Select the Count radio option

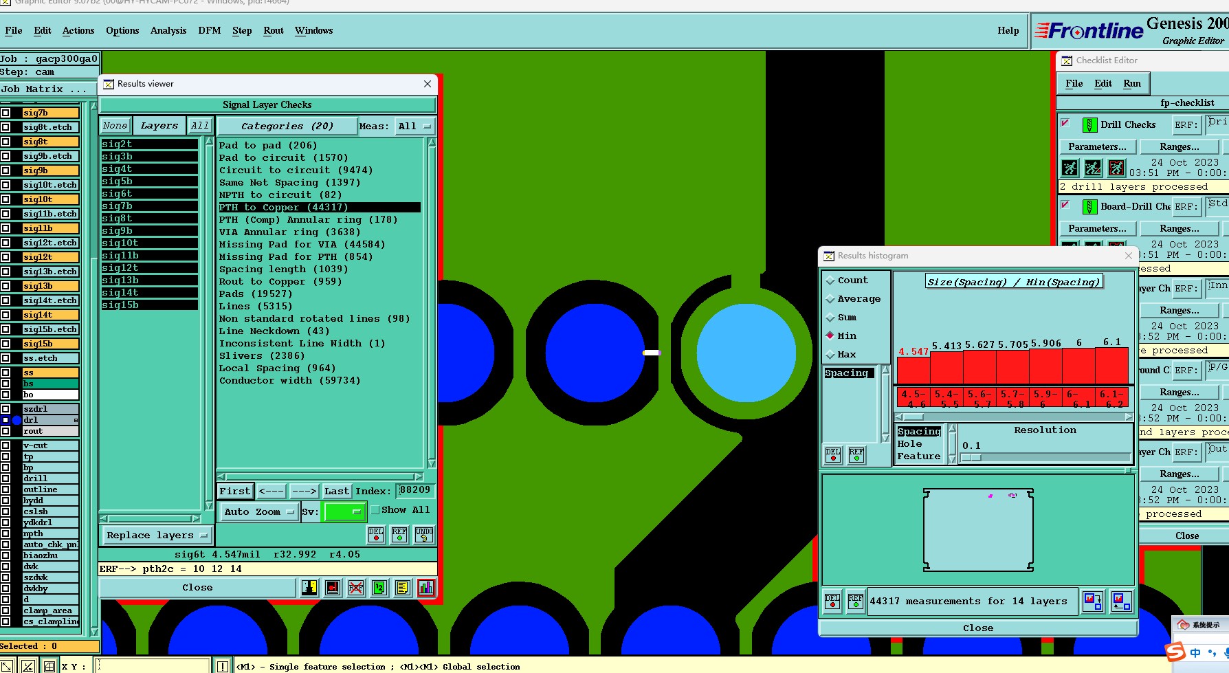(x=830, y=280)
